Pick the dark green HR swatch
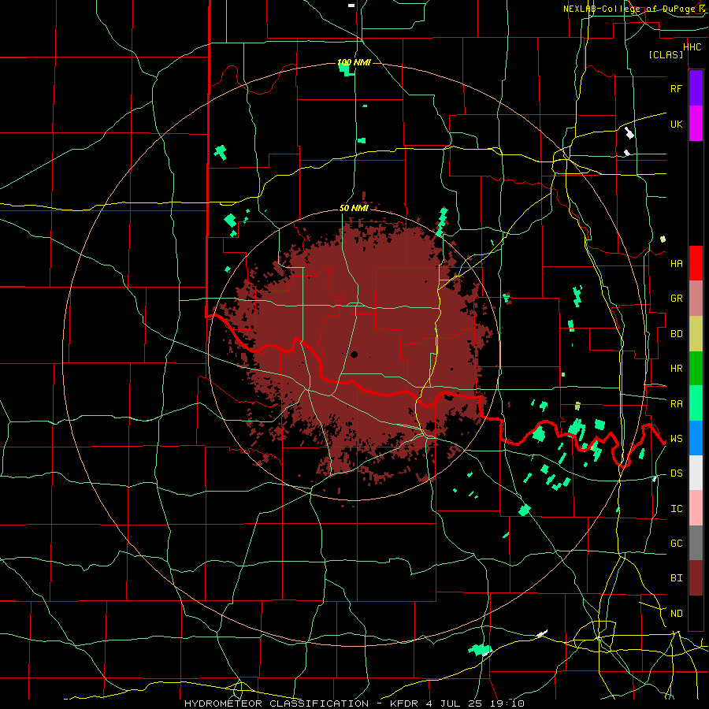Viewport: 709px width, 709px height. (696, 368)
